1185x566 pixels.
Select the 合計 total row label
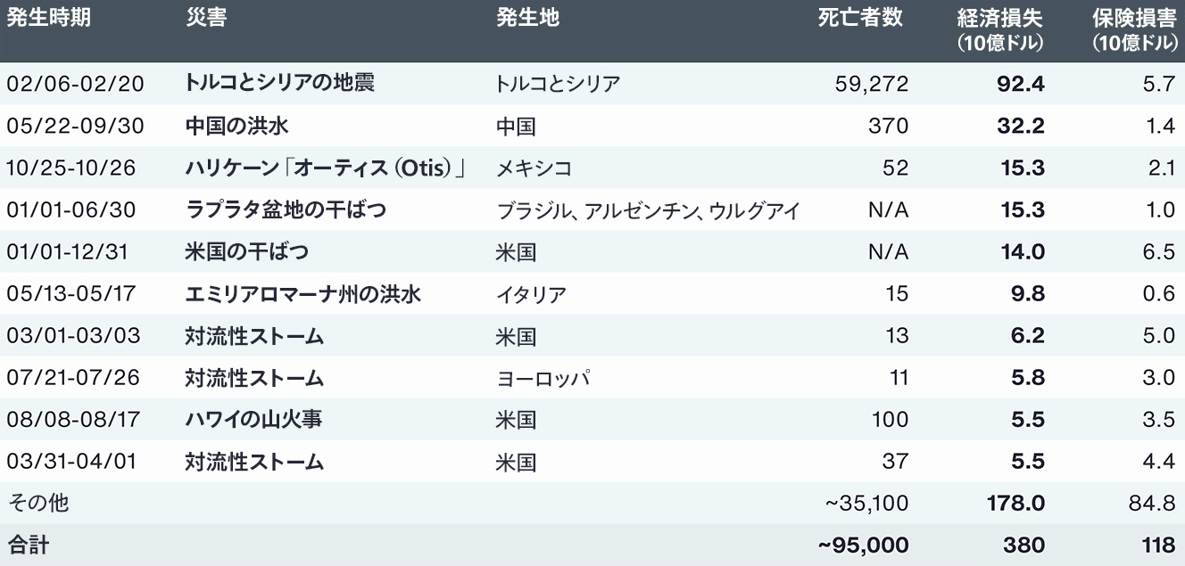click(x=28, y=545)
